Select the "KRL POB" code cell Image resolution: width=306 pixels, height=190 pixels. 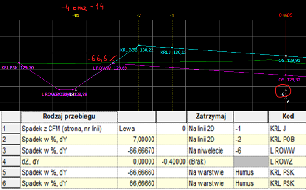pos(287,139)
